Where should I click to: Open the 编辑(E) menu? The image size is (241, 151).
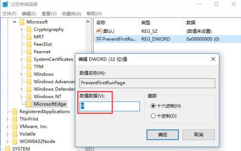click(29, 14)
